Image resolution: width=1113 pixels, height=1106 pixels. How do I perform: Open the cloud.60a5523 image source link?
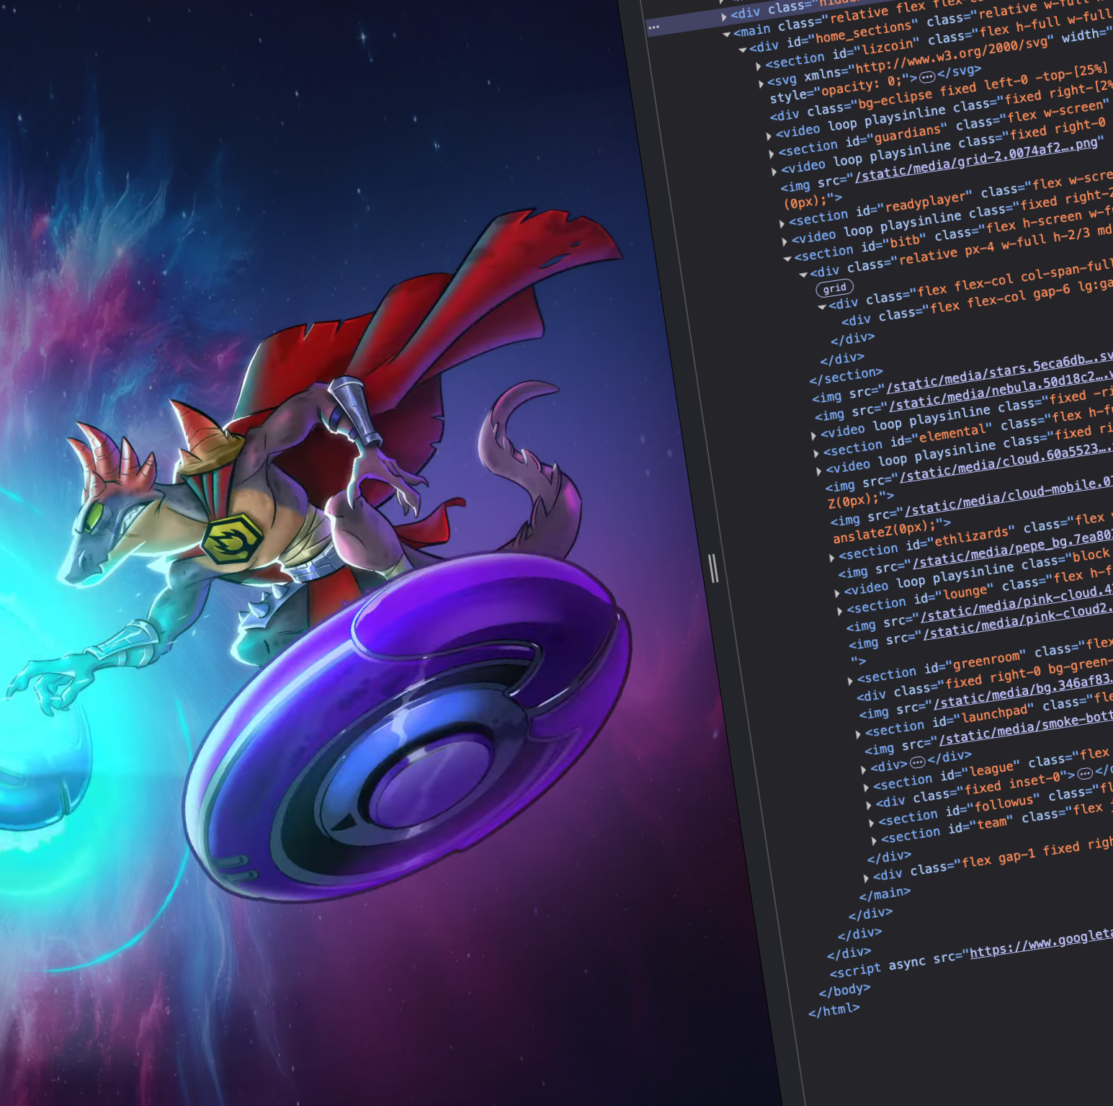coord(1006,460)
